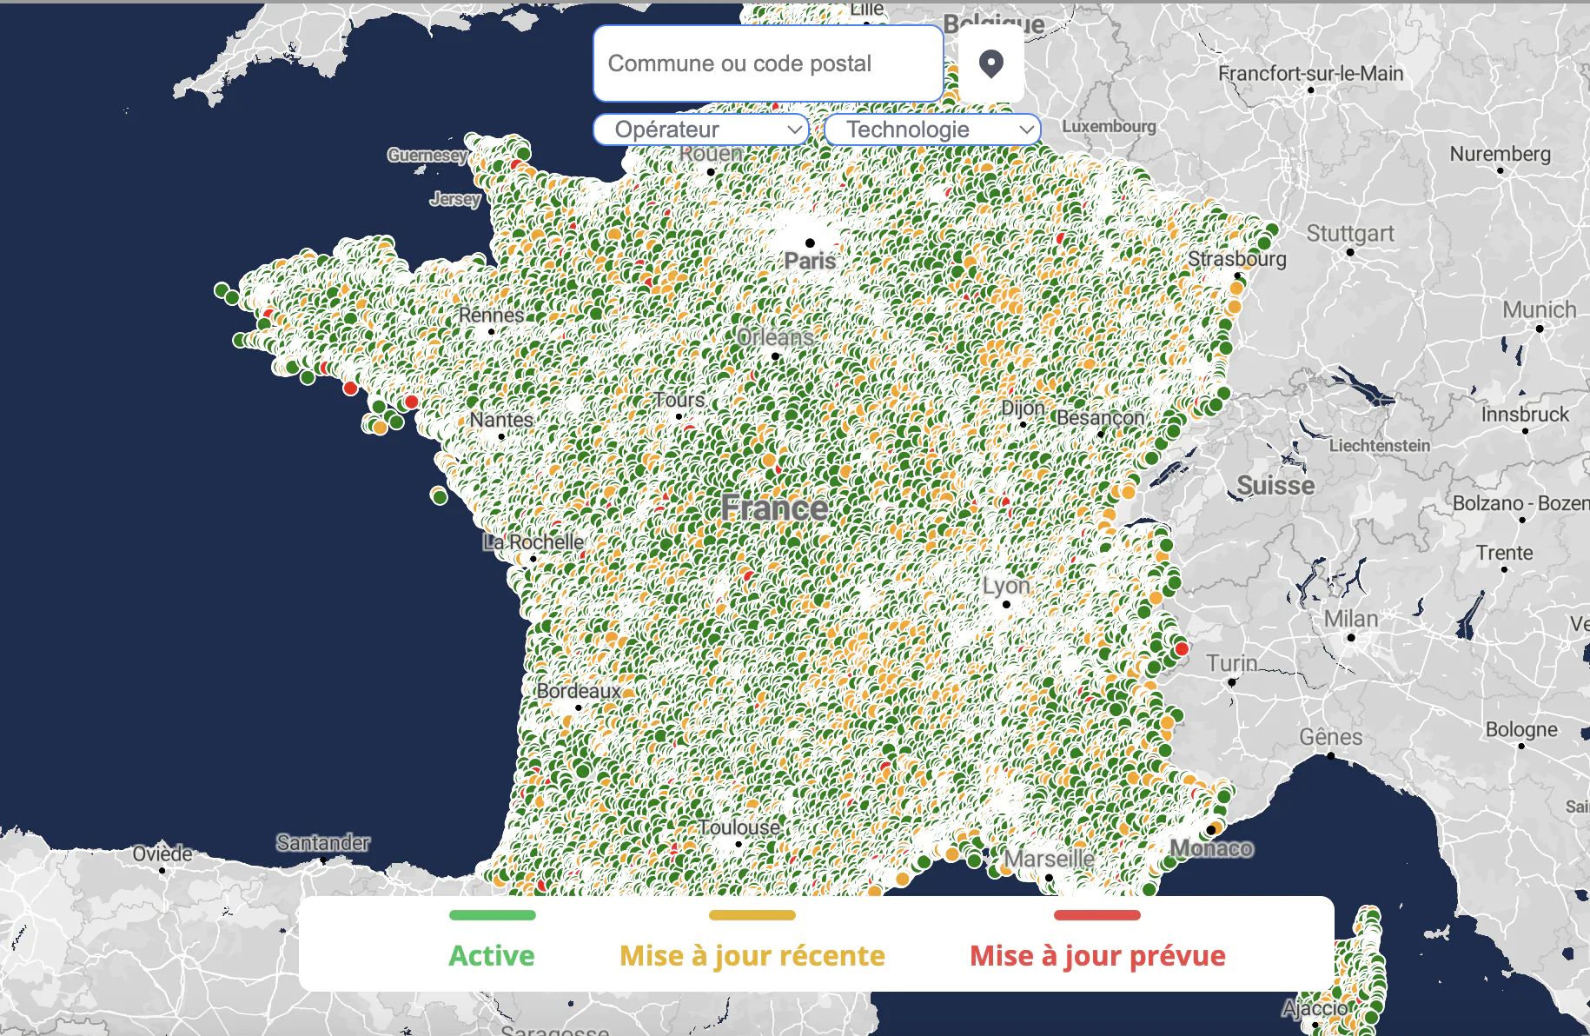The width and height of the screenshot is (1590, 1036).
Task: Click the green Active color bar
Action: coord(492,915)
